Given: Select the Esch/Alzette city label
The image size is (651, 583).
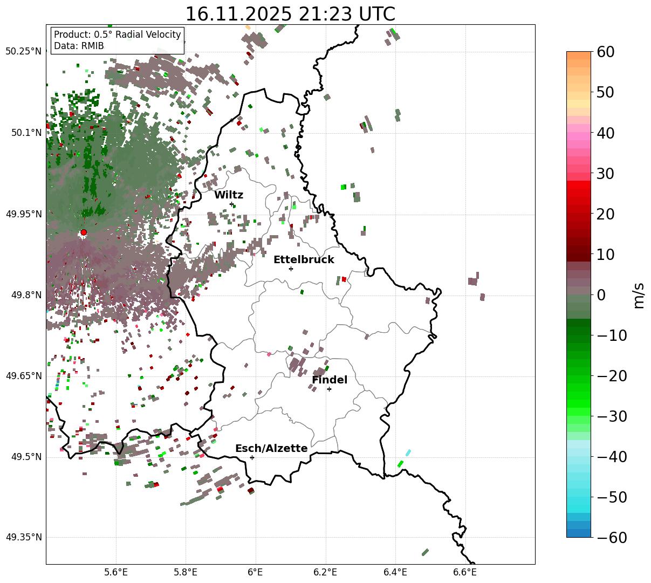Looking at the screenshot, I should pyautogui.click(x=271, y=449).
